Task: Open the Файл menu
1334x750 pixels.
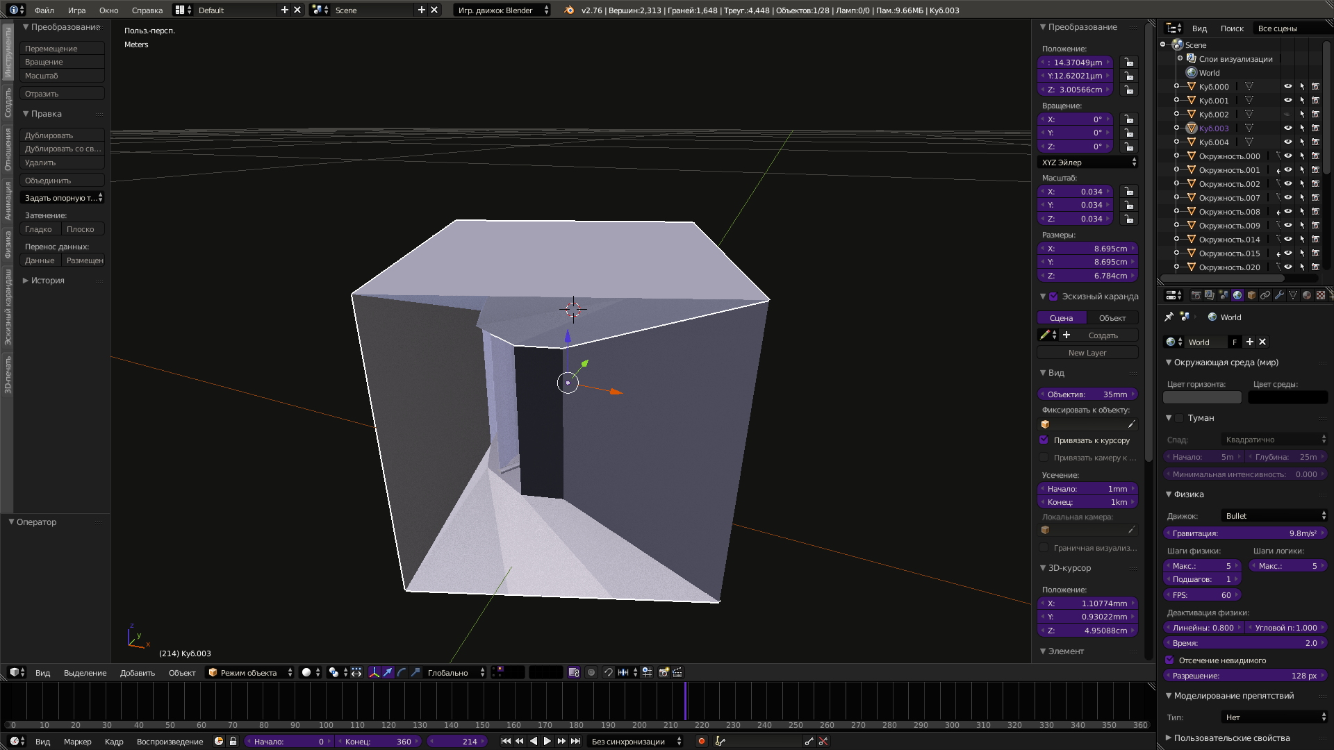Action: (44, 10)
